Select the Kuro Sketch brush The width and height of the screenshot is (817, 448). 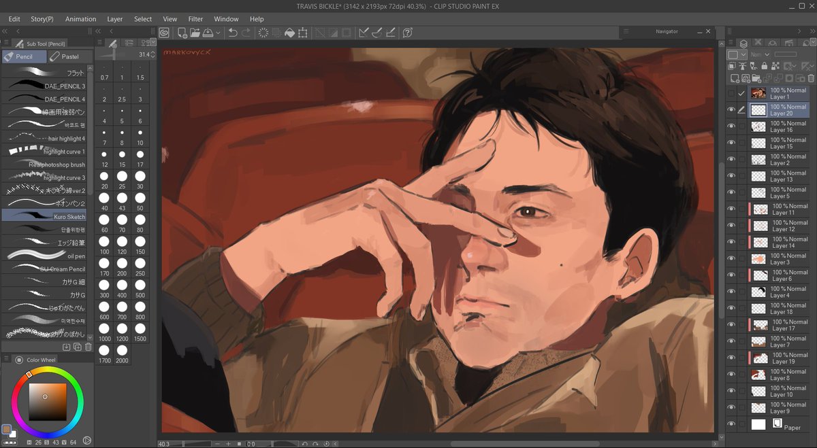click(x=44, y=216)
